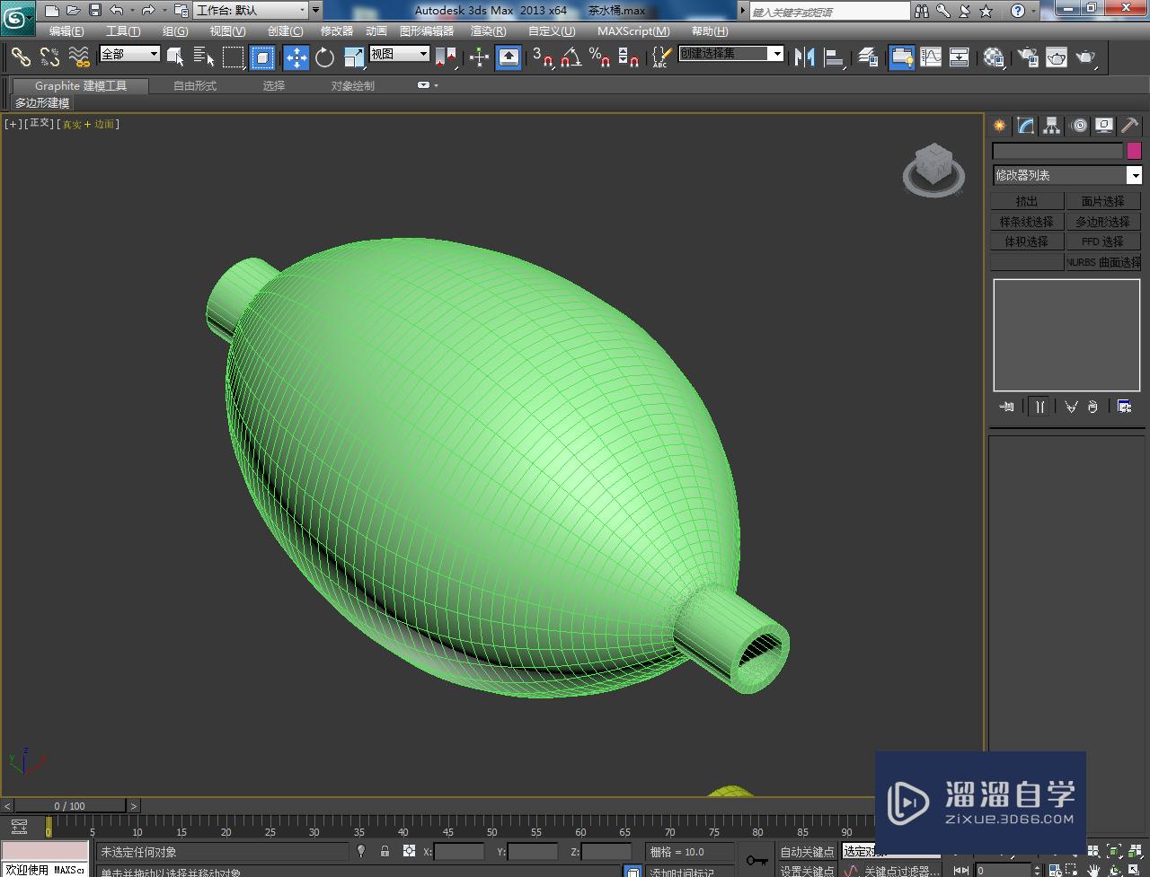
Task: Toggle the Pin Stack icon
Action: 1007,407
